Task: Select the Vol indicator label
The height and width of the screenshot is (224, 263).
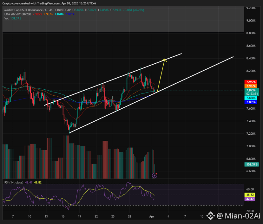Action: pyautogui.click(x=6, y=18)
